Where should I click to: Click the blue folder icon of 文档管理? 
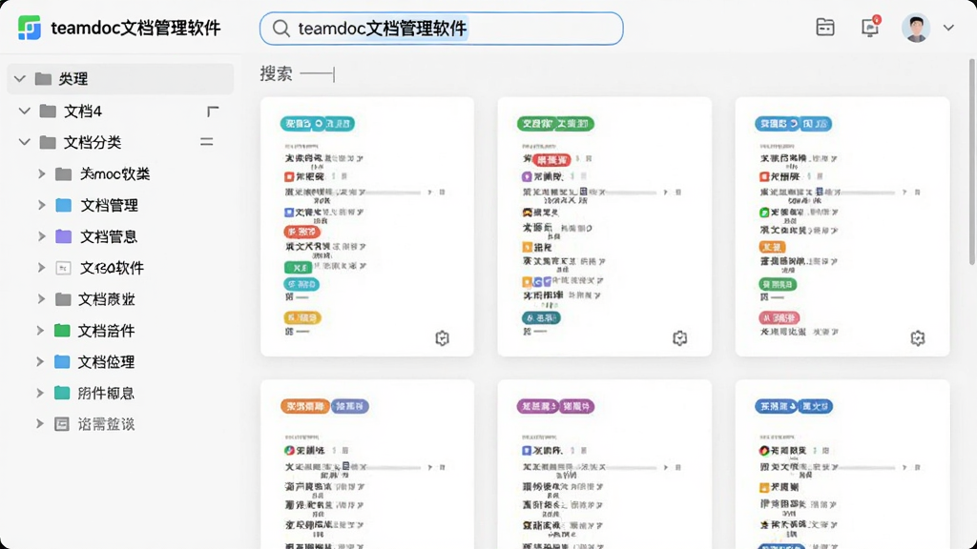click(64, 205)
